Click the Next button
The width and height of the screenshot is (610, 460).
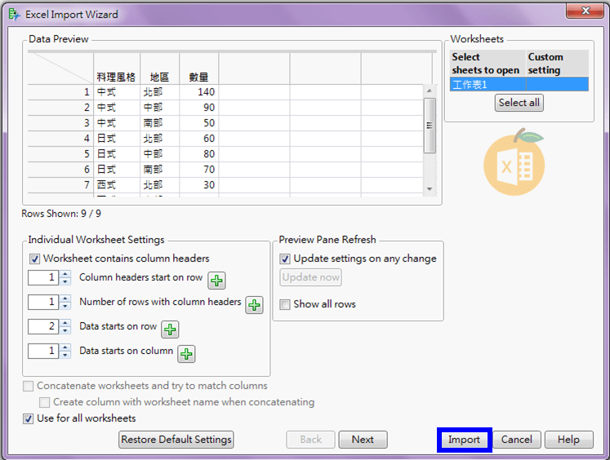(x=363, y=440)
